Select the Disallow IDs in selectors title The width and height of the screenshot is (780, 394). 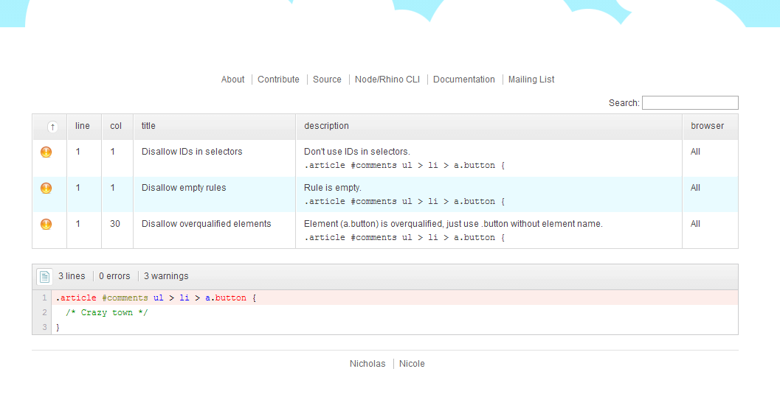(x=192, y=152)
